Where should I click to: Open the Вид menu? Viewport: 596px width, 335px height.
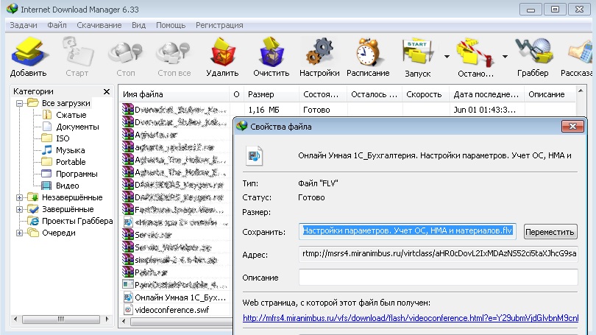pyautogui.click(x=139, y=25)
